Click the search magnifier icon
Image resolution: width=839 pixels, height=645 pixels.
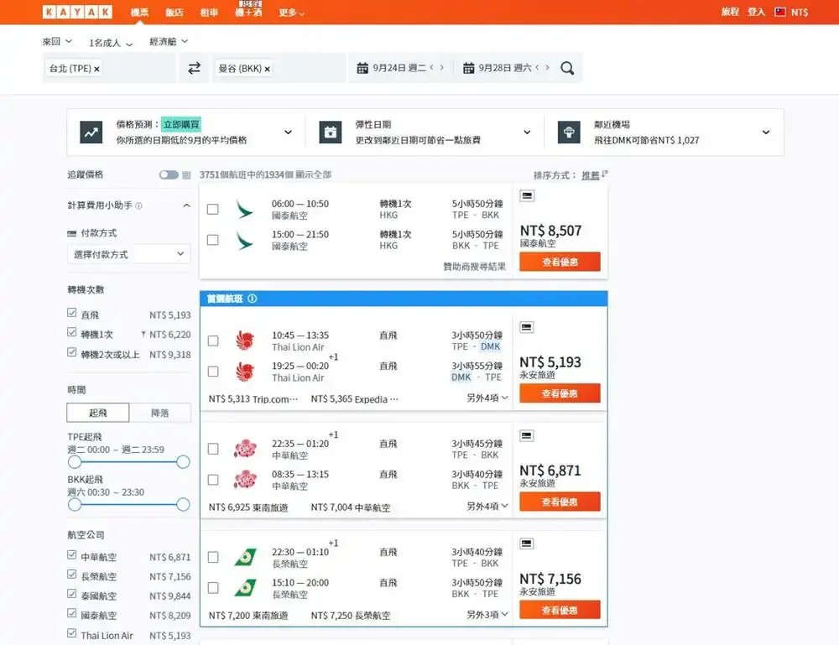pyautogui.click(x=567, y=68)
